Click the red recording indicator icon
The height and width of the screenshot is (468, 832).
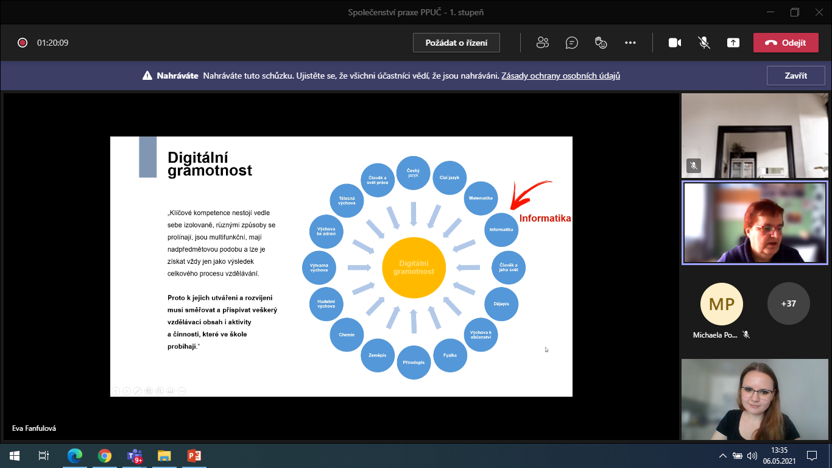click(x=23, y=43)
